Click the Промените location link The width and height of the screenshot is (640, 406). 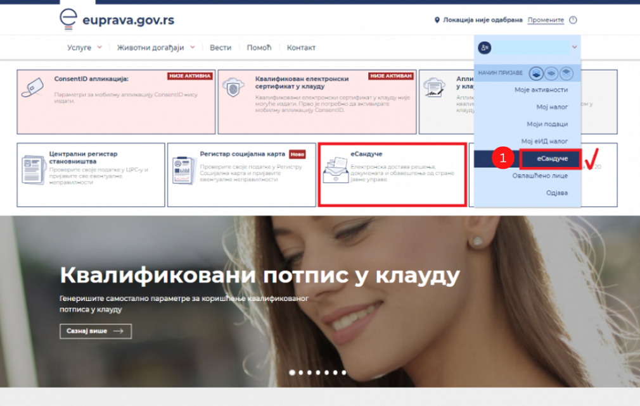coord(546,20)
